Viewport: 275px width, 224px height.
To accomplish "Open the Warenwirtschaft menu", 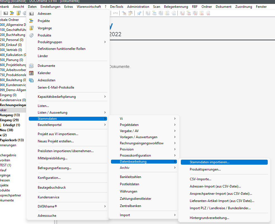I will tap(89, 7).
